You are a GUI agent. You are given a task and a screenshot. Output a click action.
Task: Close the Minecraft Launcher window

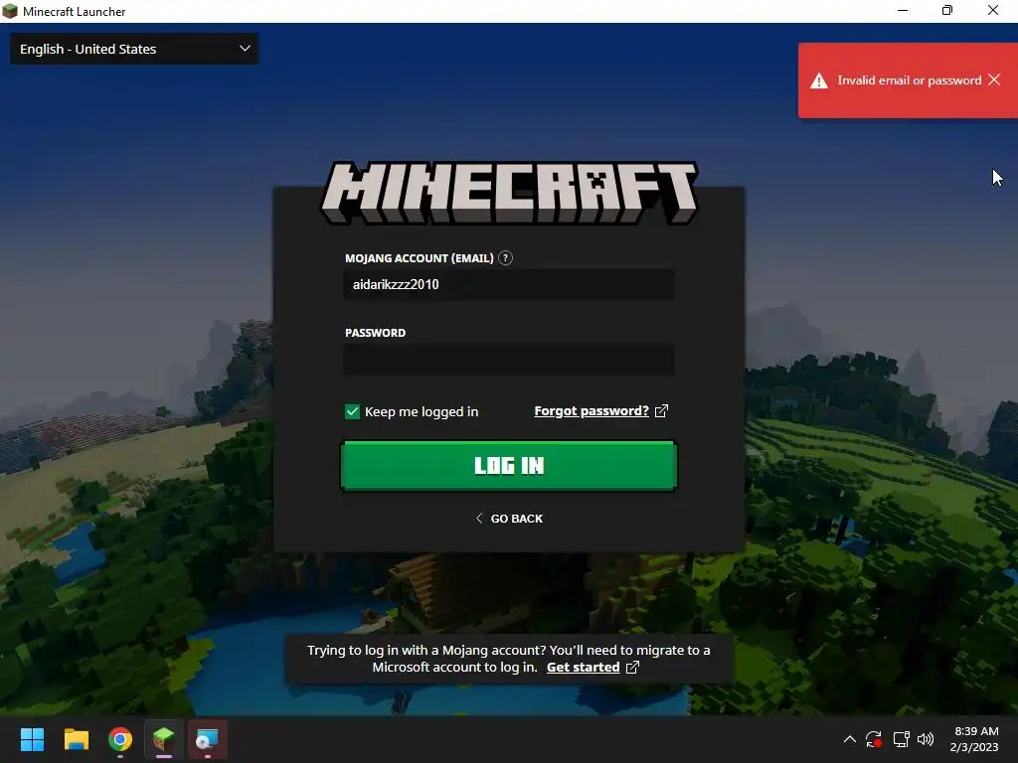coord(993,10)
